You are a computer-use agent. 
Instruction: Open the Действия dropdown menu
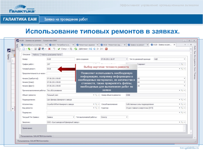84,49
